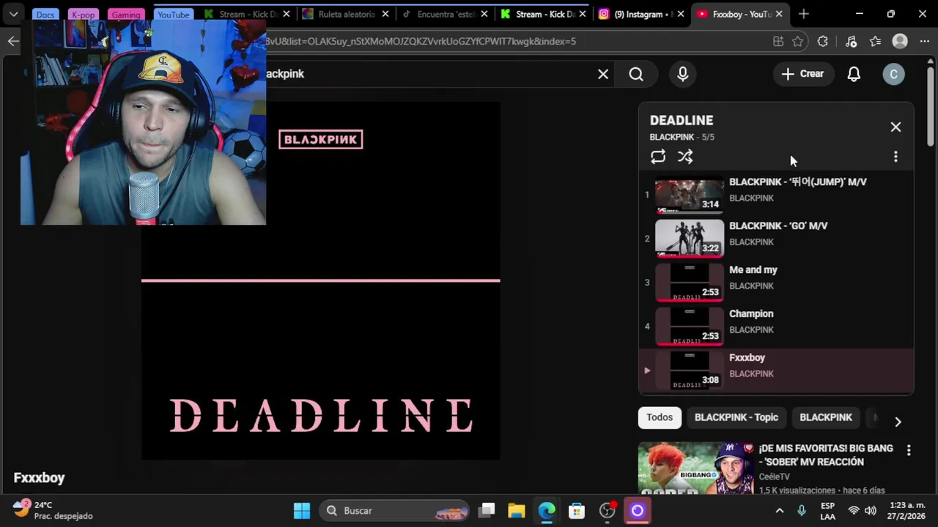Open the YouTube tab group label

(174, 15)
